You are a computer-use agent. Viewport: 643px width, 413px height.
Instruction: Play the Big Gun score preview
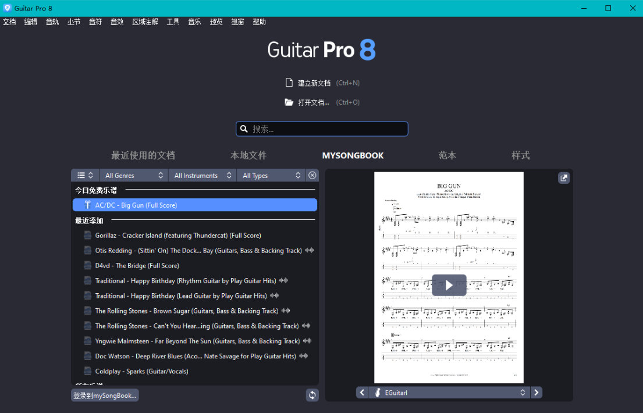(x=449, y=285)
